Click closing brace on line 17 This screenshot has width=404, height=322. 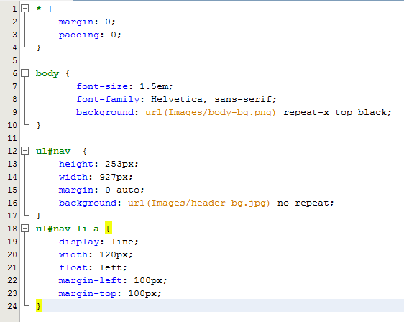(x=39, y=216)
